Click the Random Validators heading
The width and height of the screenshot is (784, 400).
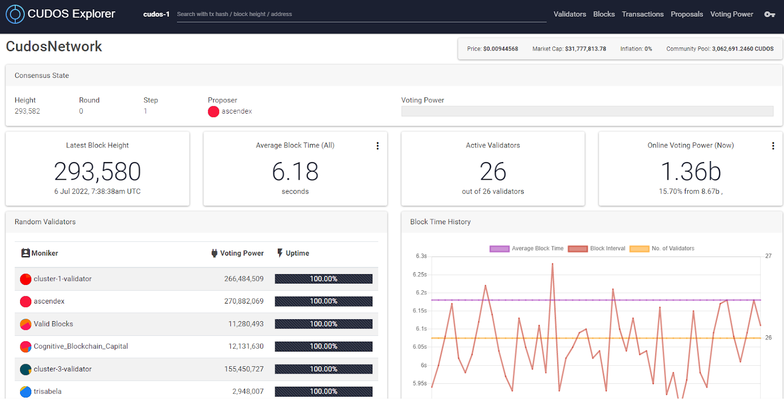[45, 222]
